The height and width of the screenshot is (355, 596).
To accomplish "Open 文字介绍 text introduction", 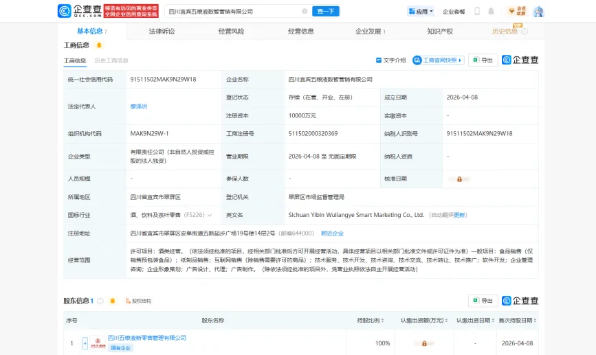I will click(390, 60).
